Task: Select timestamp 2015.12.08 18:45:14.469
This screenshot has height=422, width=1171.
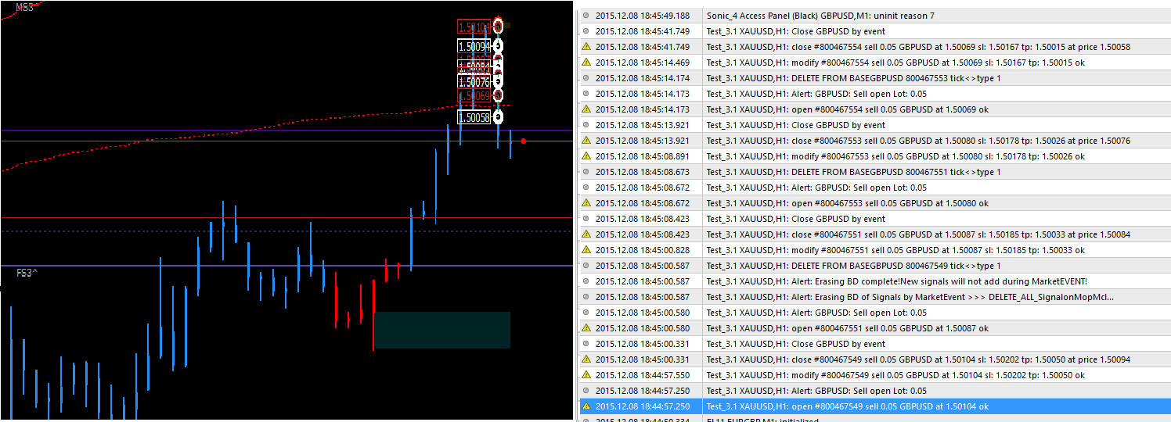Action: point(643,63)
